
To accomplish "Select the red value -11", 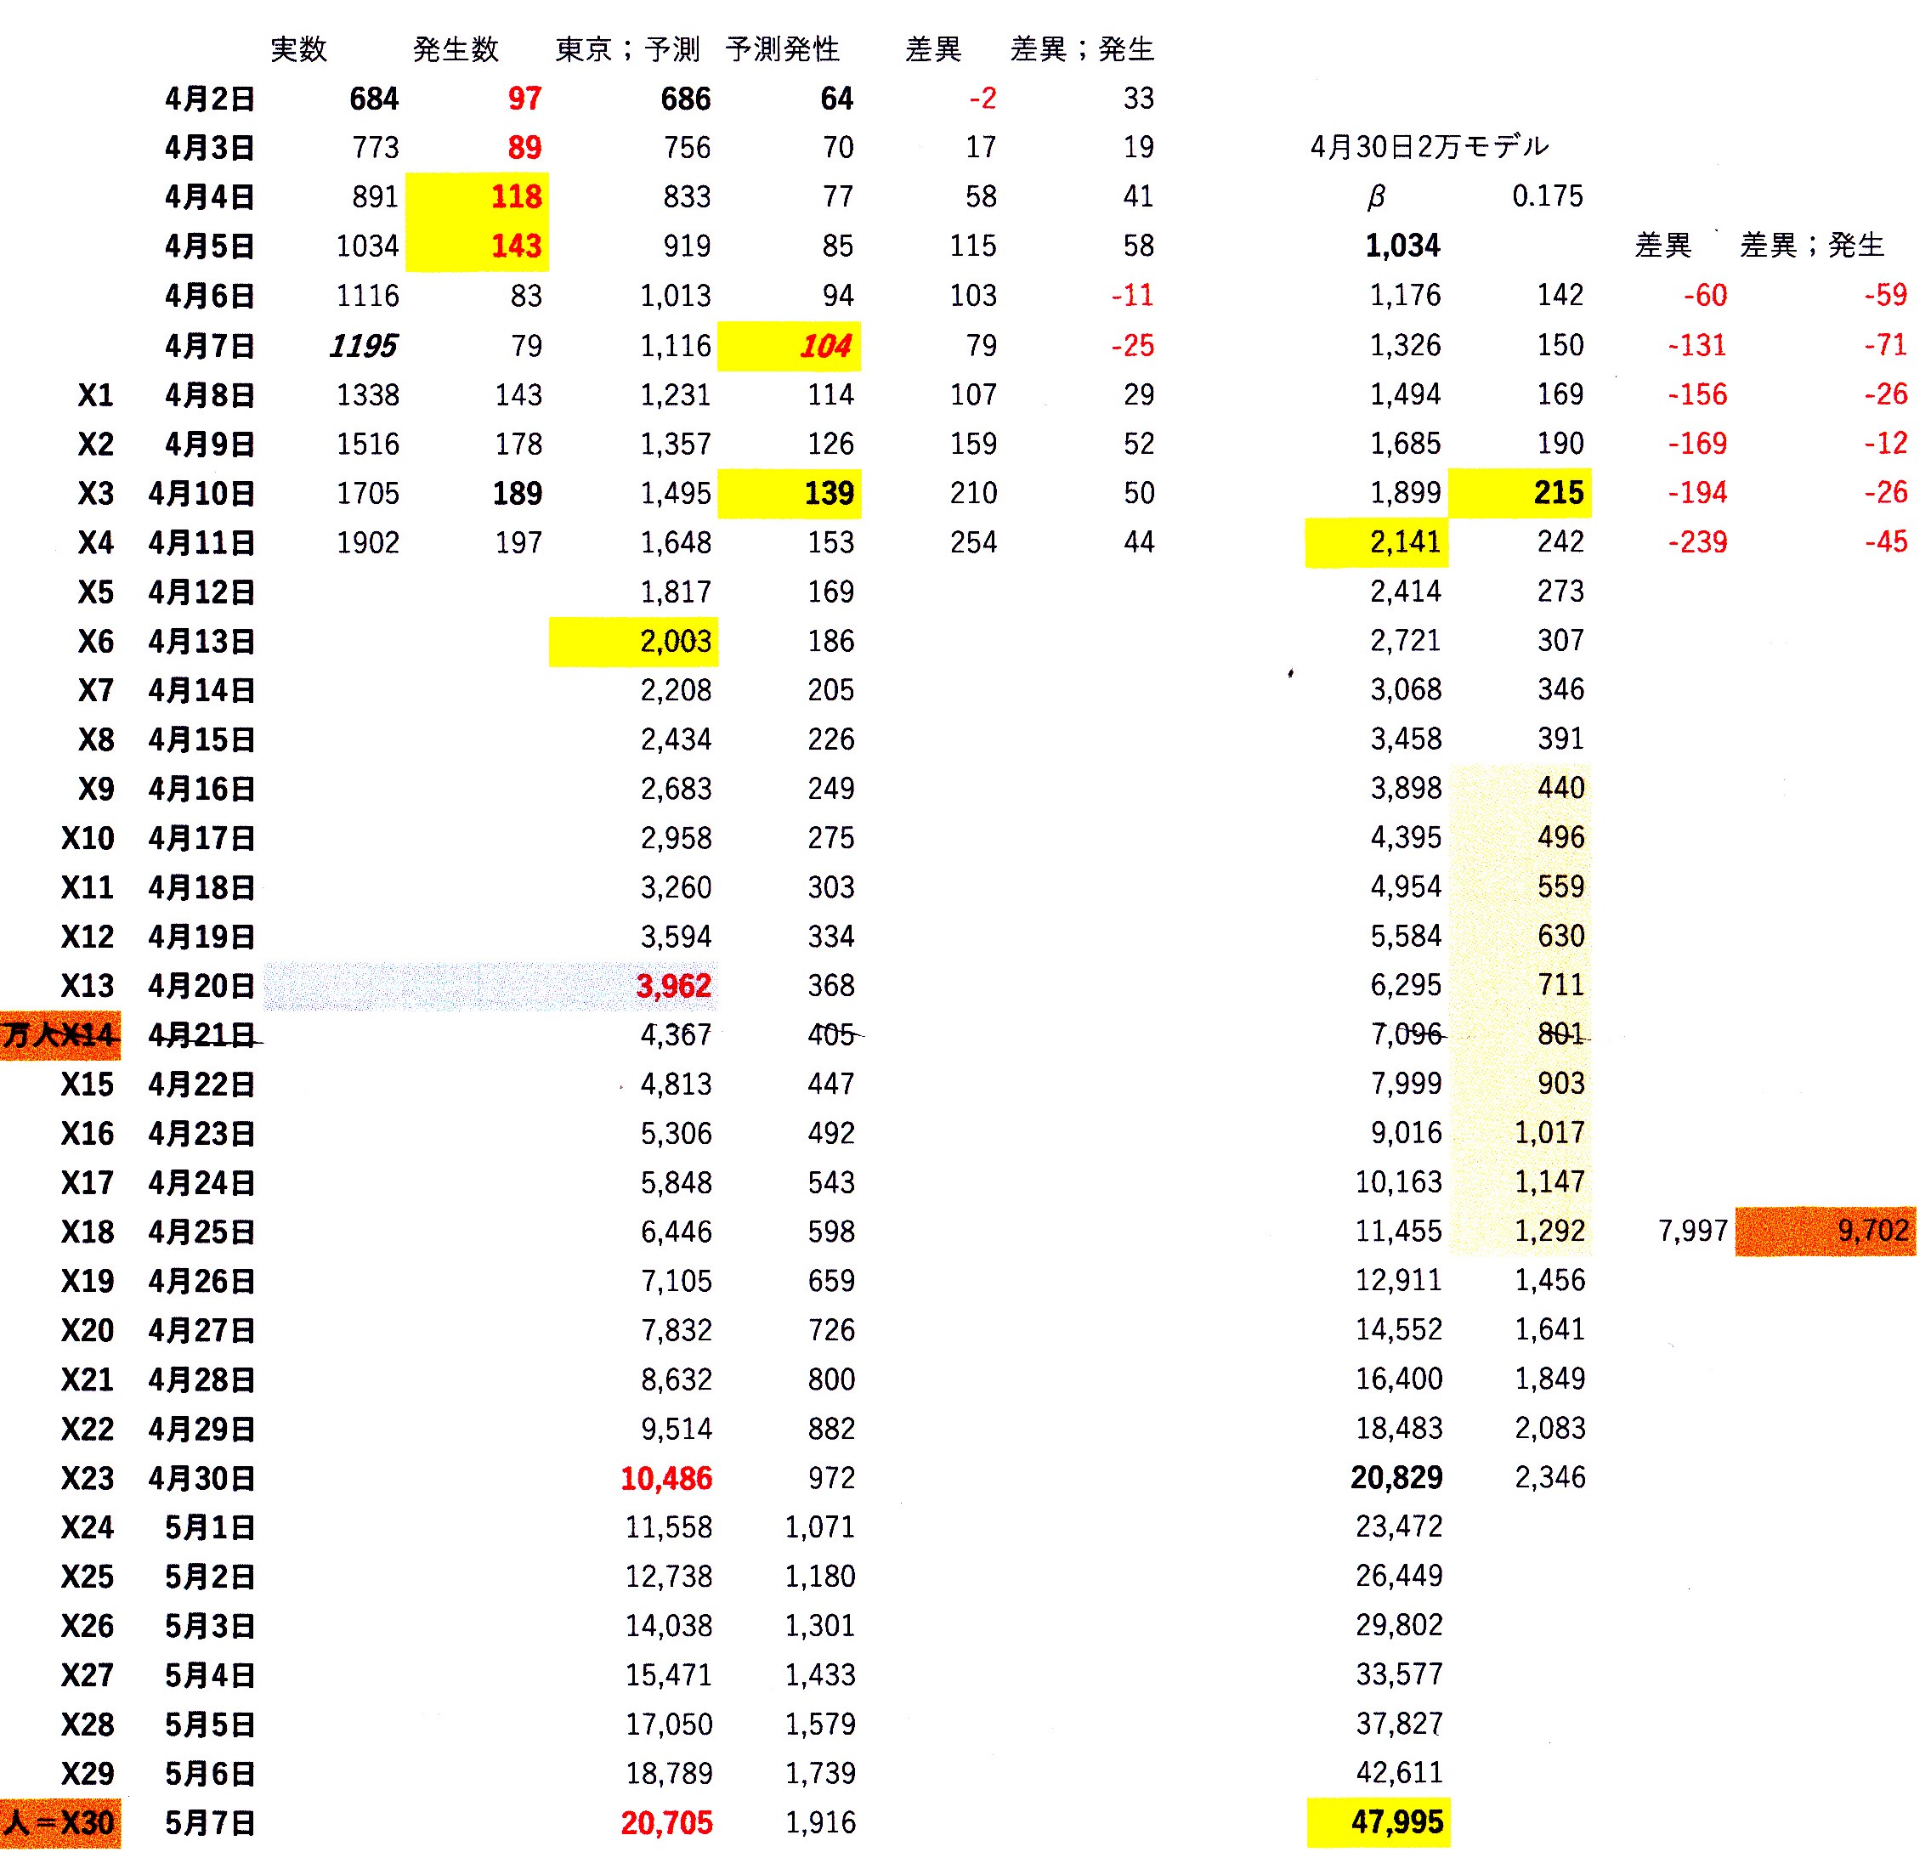I will point(1132,296).
